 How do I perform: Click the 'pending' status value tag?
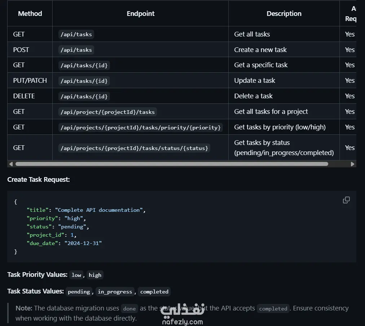coord(79,292)
